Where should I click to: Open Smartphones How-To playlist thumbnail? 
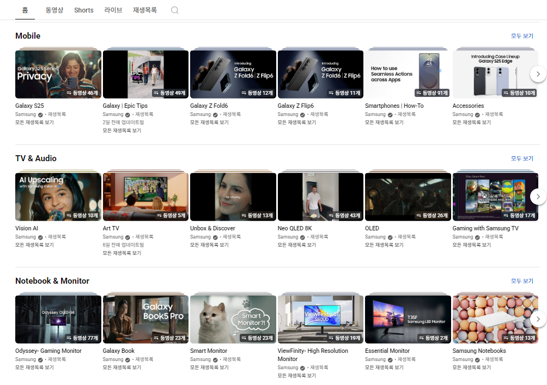point(408,74)
